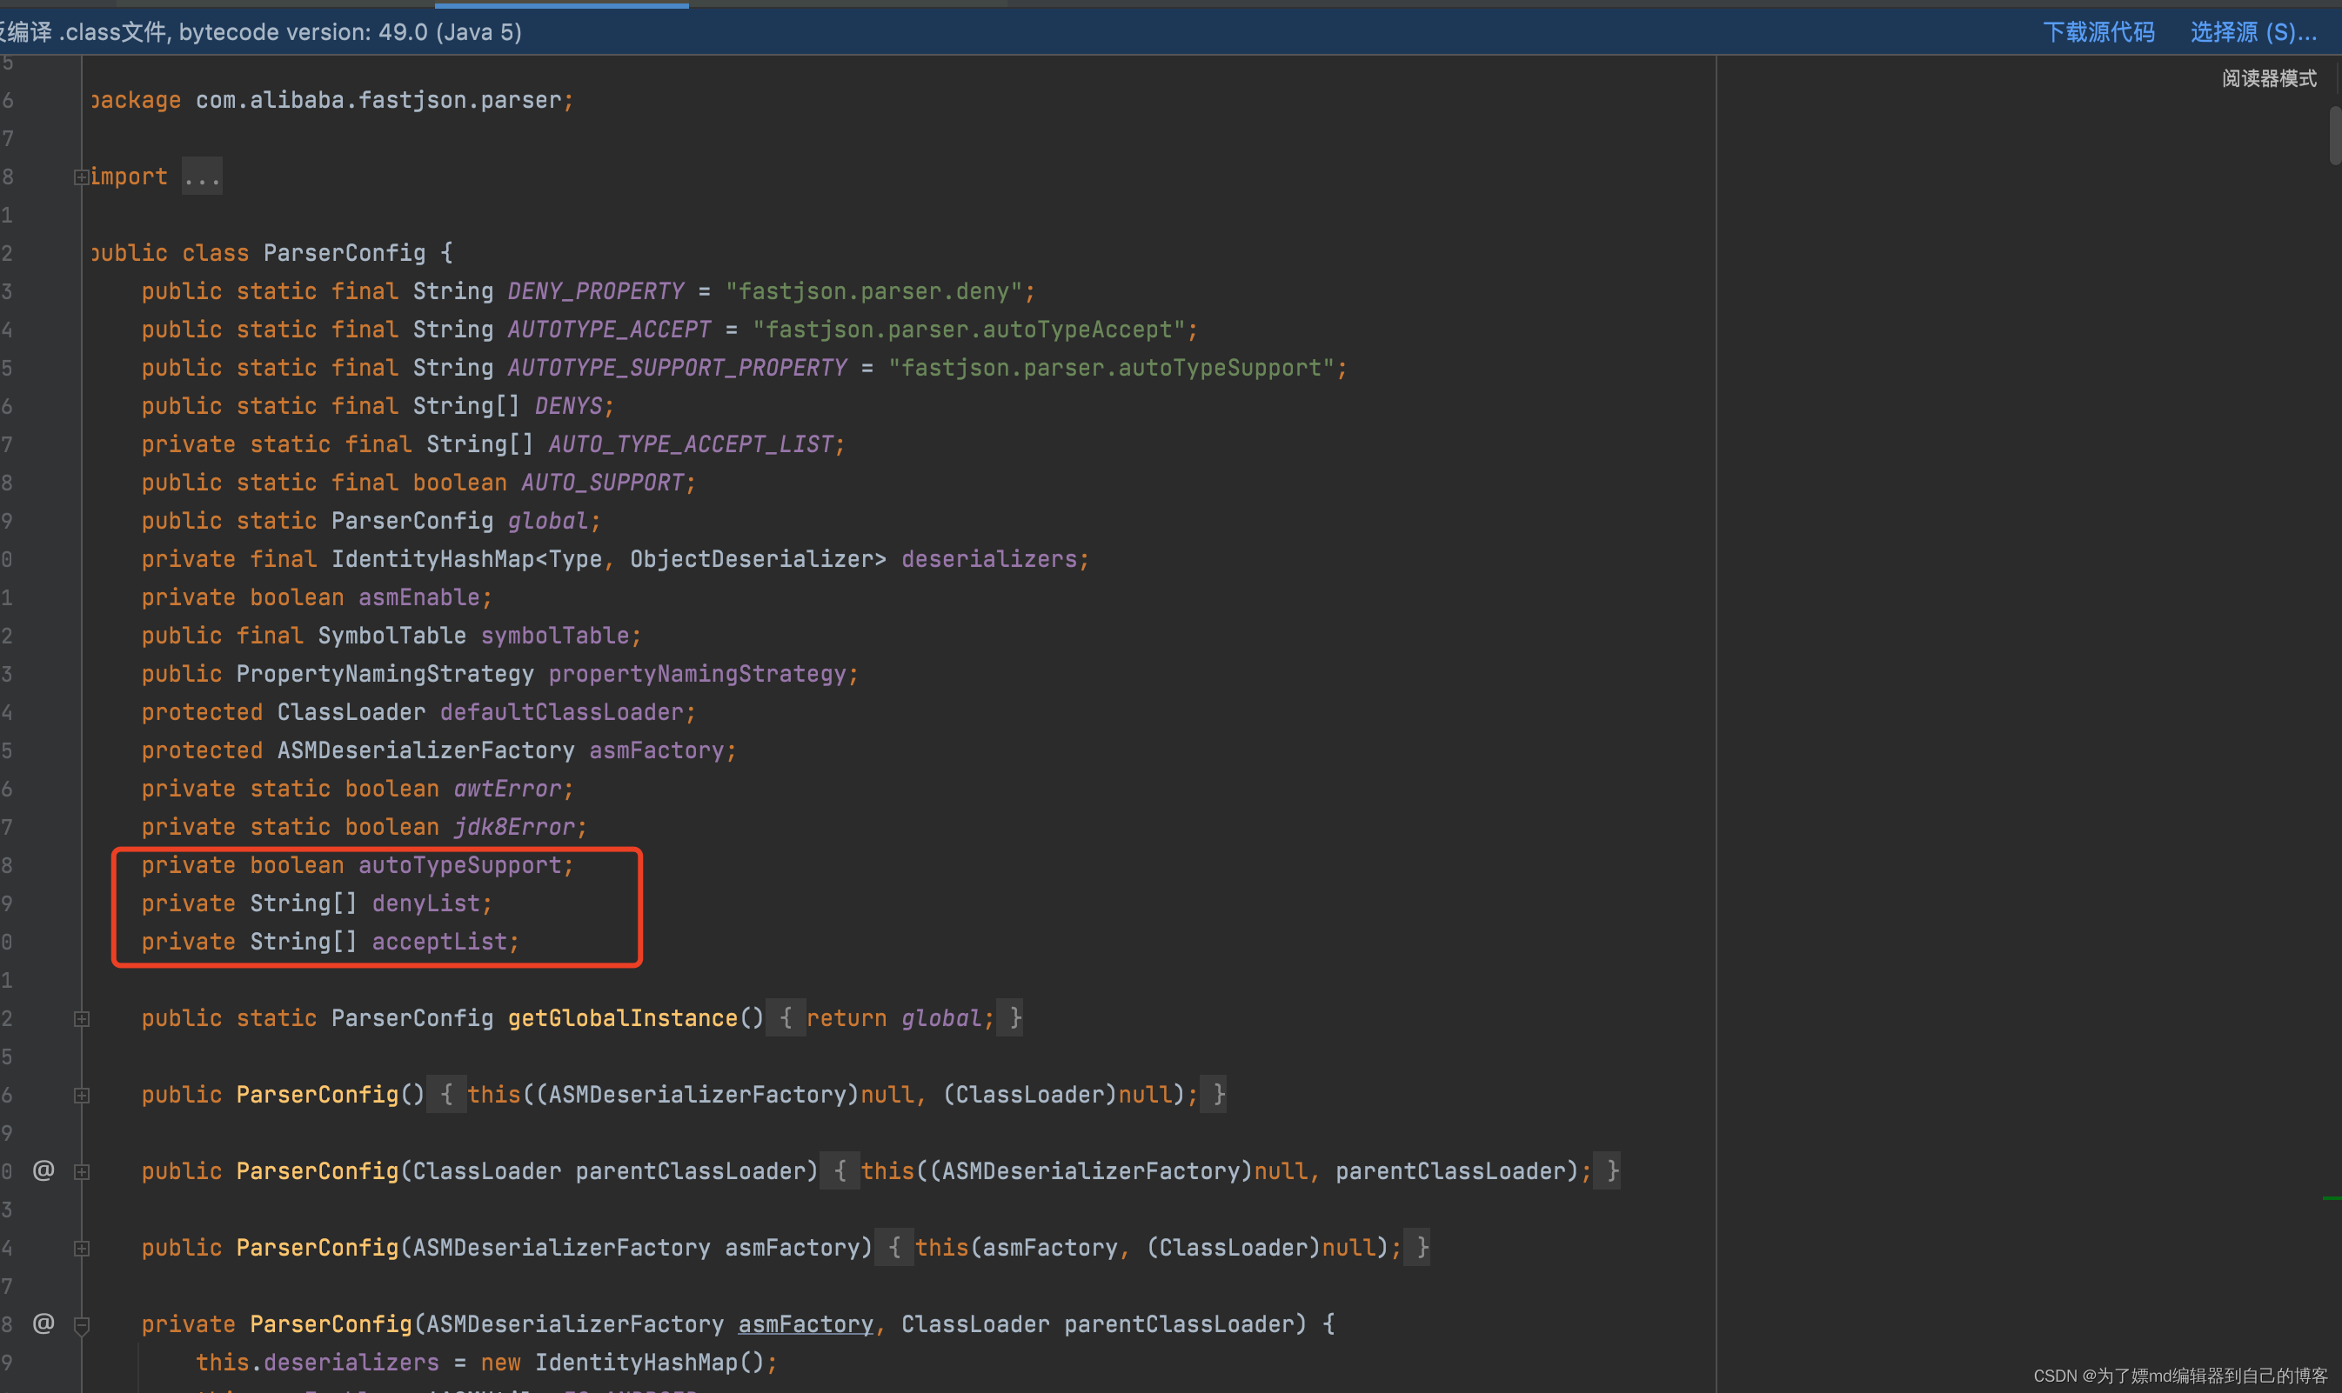Click the underlined asmFactory parameter
Image resolution: width=2342 pixels, height=1393 pixels.
[806, 1324]
